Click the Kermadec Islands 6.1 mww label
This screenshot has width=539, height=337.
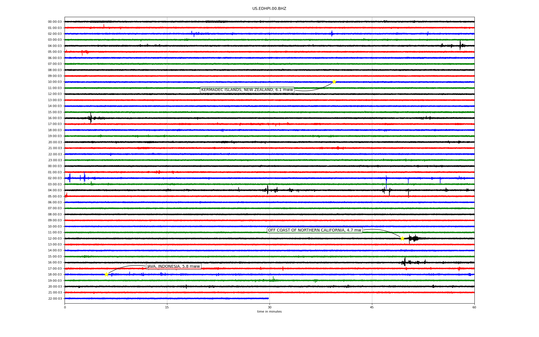(x=247, y=90)
